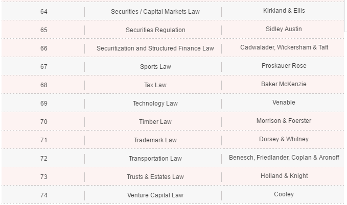Select the Technology Law cell
The height and width of the screenshot is (205, 347).
(x=155, y=104)
